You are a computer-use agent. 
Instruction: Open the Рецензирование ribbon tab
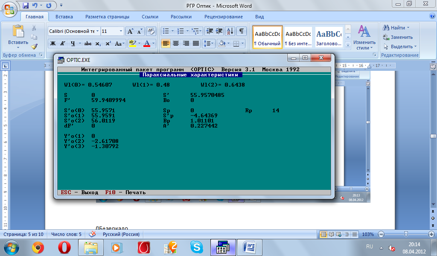[224, 17]
